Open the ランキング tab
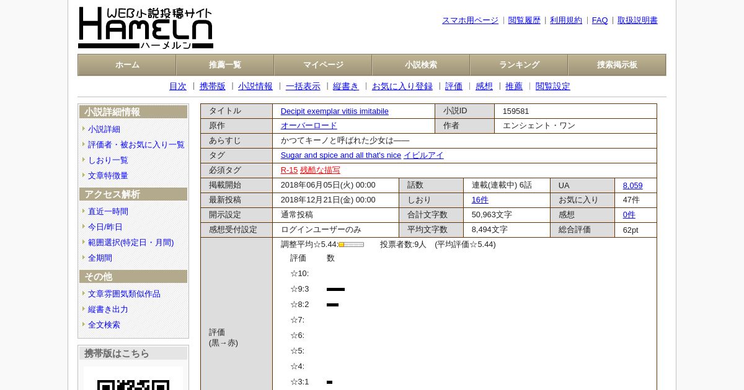The image size is (744, 390). click(x=519, y=65)
